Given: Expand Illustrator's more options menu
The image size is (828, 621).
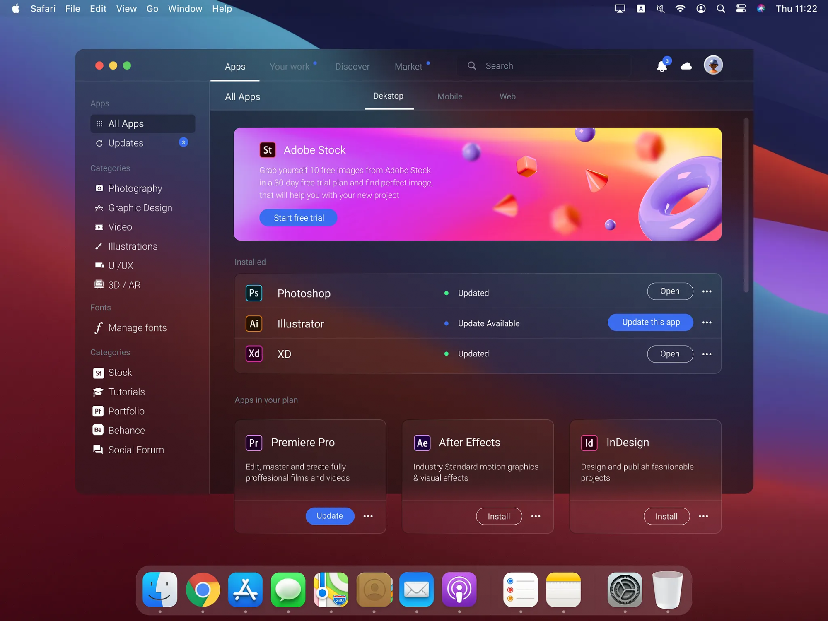Looking at the screenshot, I should 707,323.
